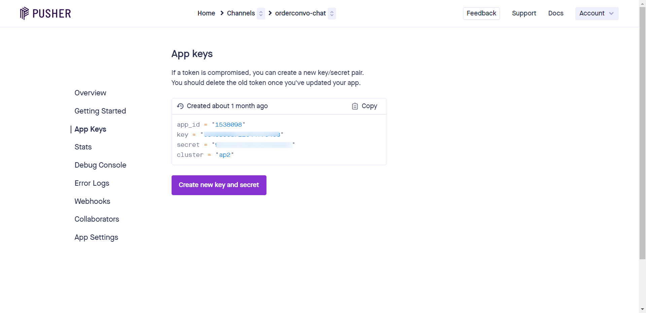Click the Feedback button
Viewport: 646px width, 313px height.
point(481,13)
